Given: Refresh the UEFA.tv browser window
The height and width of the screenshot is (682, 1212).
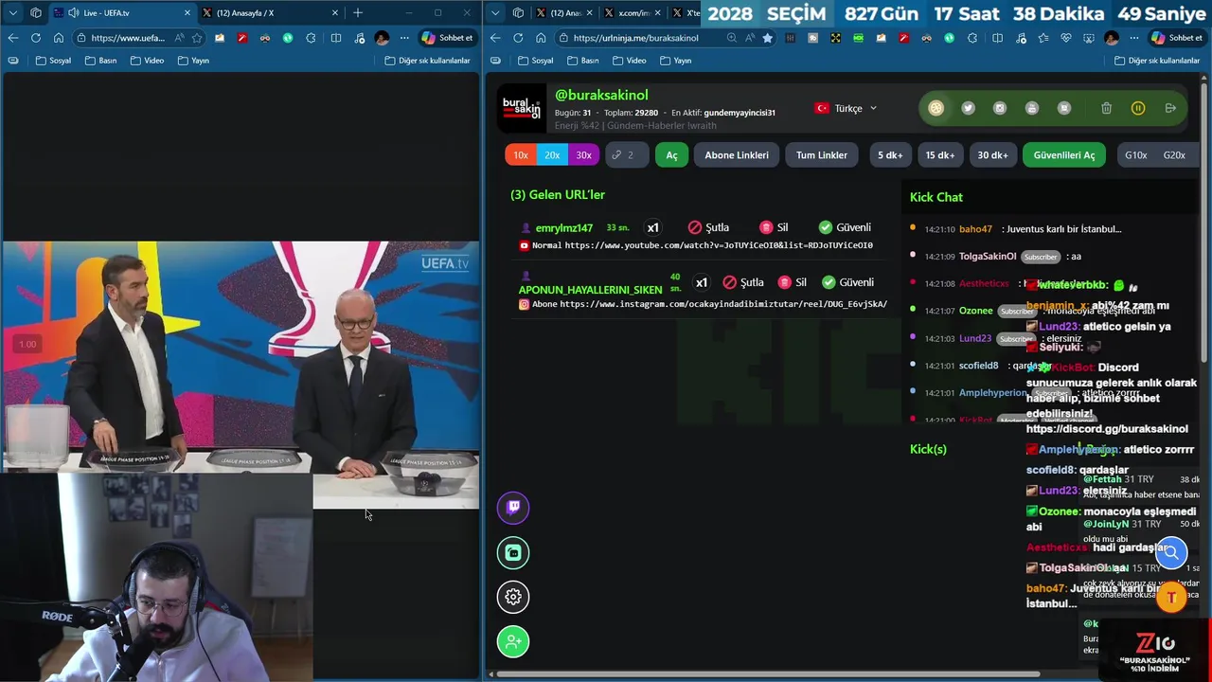Looking at the screenshot, I should [x=35, y=38].
